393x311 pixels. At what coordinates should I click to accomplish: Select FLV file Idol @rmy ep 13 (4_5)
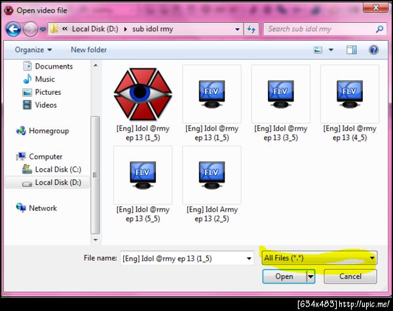point(350,104)
